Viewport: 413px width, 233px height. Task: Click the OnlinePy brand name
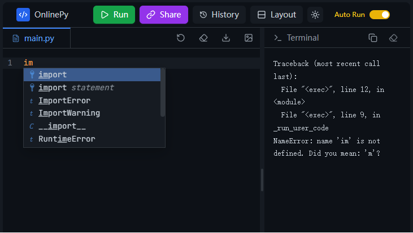(51, 15)
